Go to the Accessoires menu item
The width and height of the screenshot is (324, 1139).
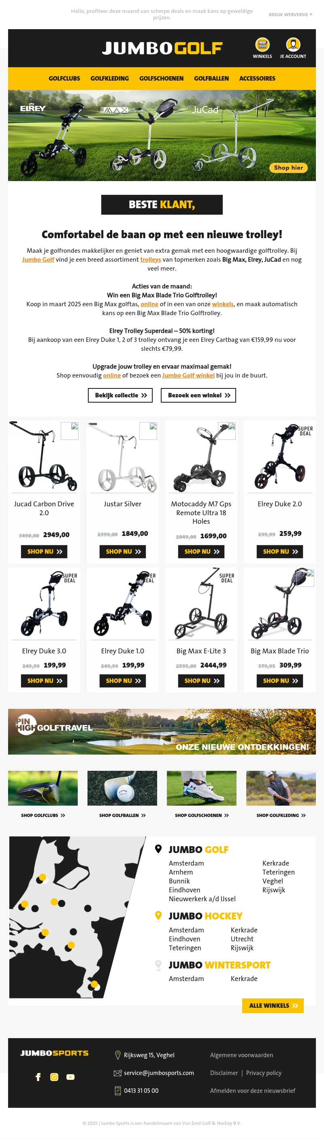coord(257,78)
